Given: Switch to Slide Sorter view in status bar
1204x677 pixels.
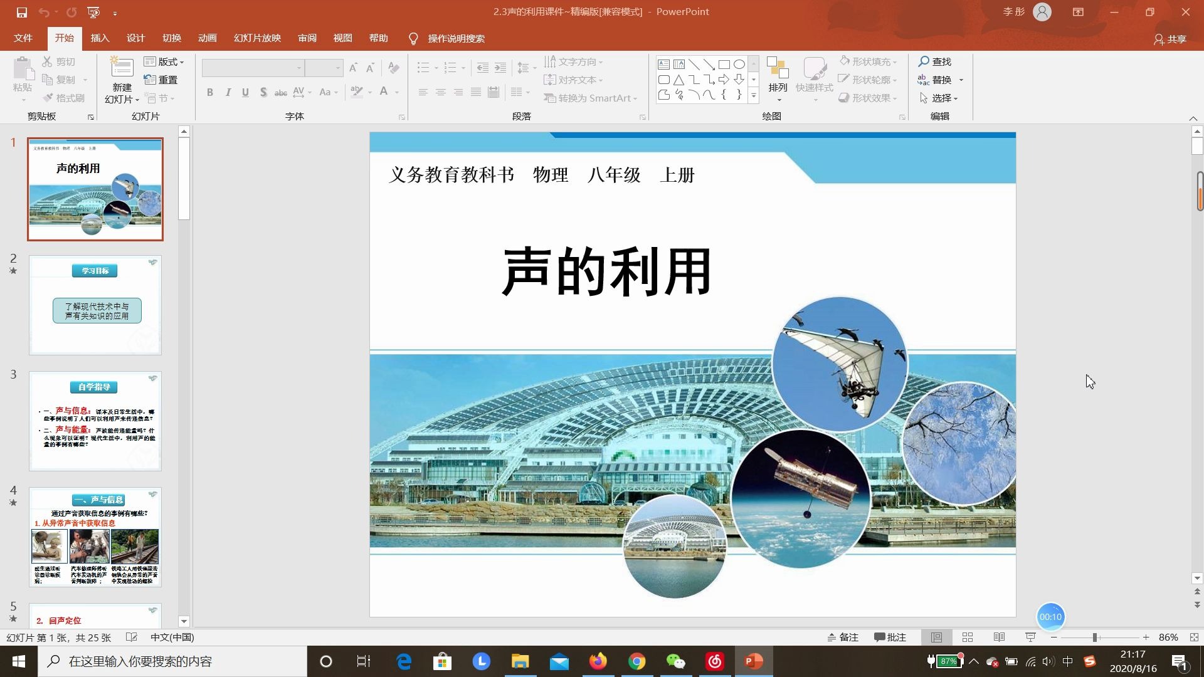Looking at the screenshot, I should pyautogui.click(x=968, y=637).
